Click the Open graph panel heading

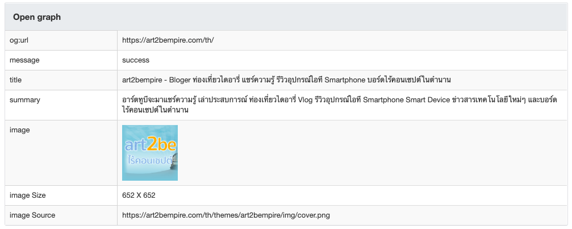(x=37, y=17)
